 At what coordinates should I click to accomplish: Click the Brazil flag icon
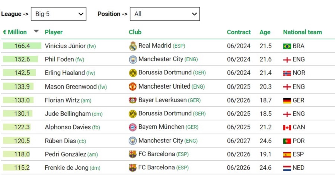[x=287, y=46]
